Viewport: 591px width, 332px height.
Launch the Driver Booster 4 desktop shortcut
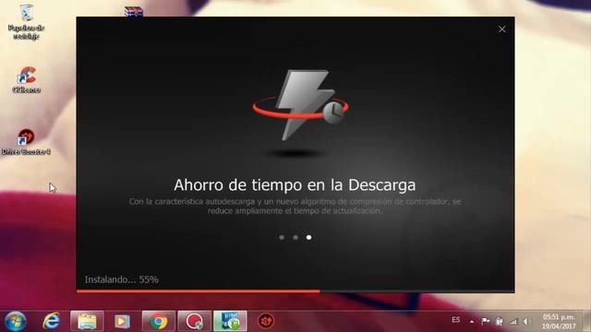[x=26, y=141]
